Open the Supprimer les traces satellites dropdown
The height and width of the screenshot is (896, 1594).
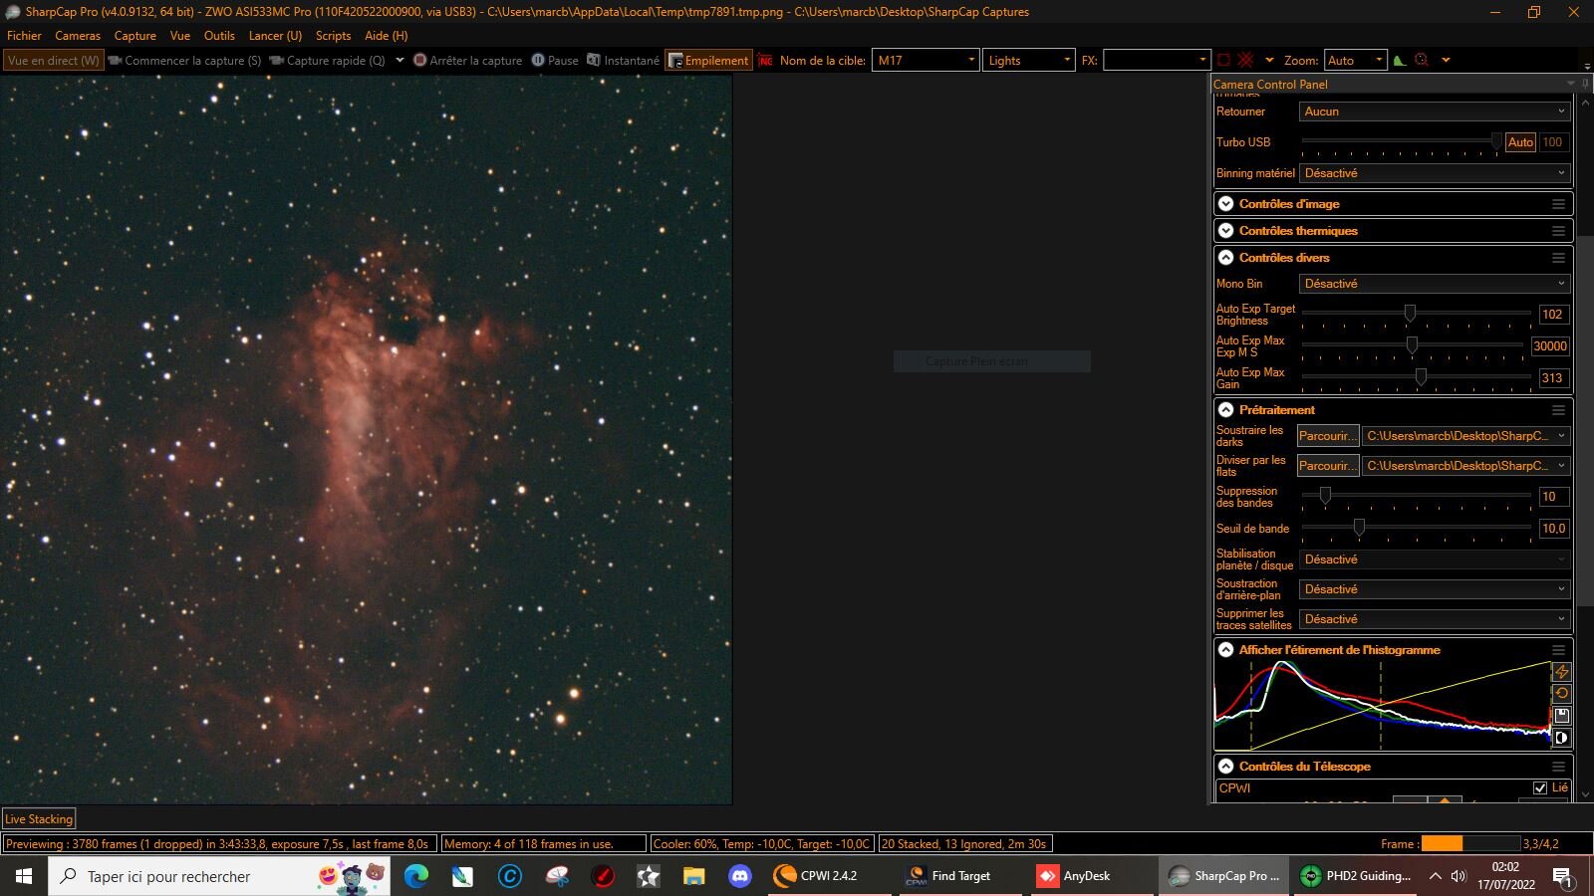[x=1435, y=619]
